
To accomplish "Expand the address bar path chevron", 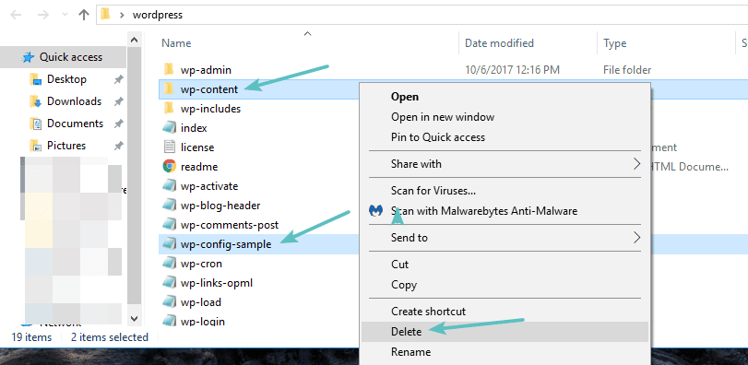I will (122, 16).
